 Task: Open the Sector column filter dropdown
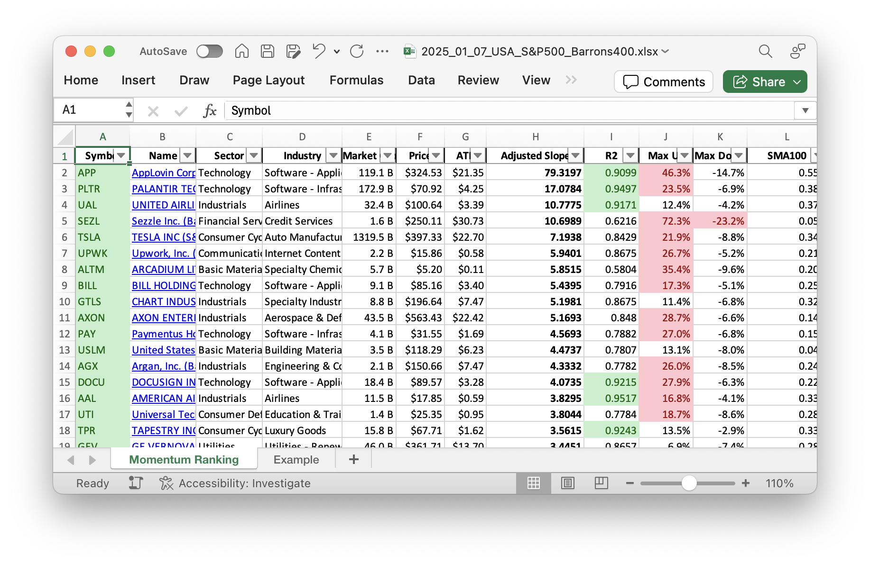click(254, 155)
